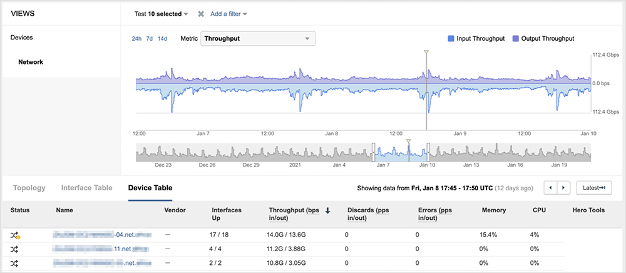Step to the next time interval arrow

(x=564, y=187)
